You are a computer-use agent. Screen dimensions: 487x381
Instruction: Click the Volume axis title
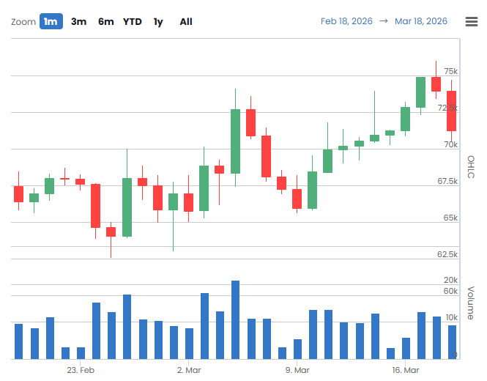[471, 303]
